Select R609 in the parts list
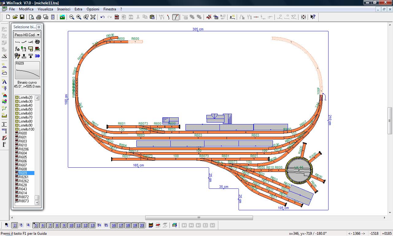 [x=25, y=173]
